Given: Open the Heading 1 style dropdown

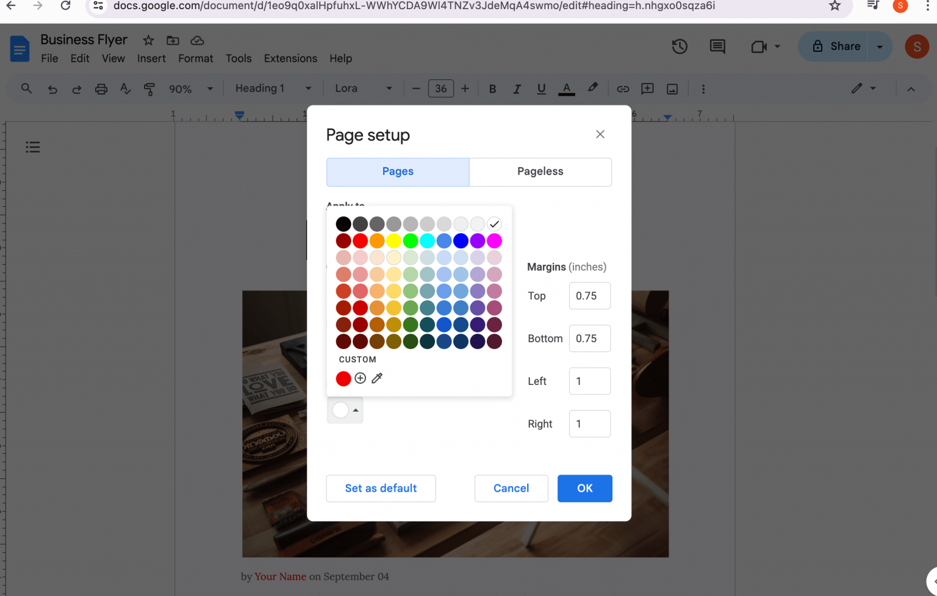Looking at the screenshot, I should [273, 89].
